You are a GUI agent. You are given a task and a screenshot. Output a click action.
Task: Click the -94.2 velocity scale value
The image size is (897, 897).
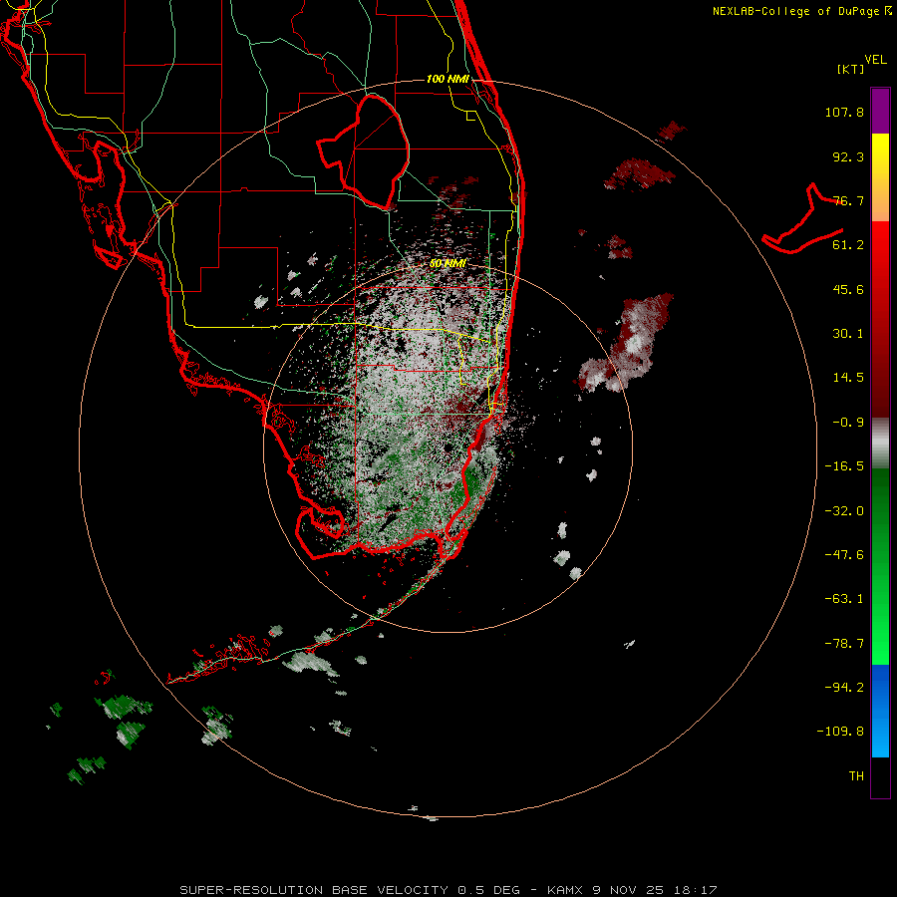coord(844,687)
